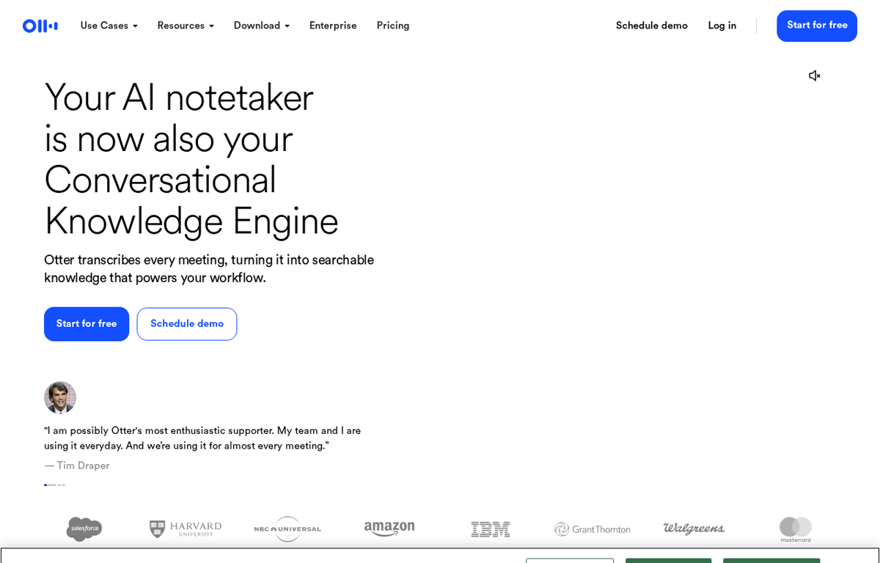The image size is (880, 563).
Task: Go to the Enterprise page
Action: 333,26
